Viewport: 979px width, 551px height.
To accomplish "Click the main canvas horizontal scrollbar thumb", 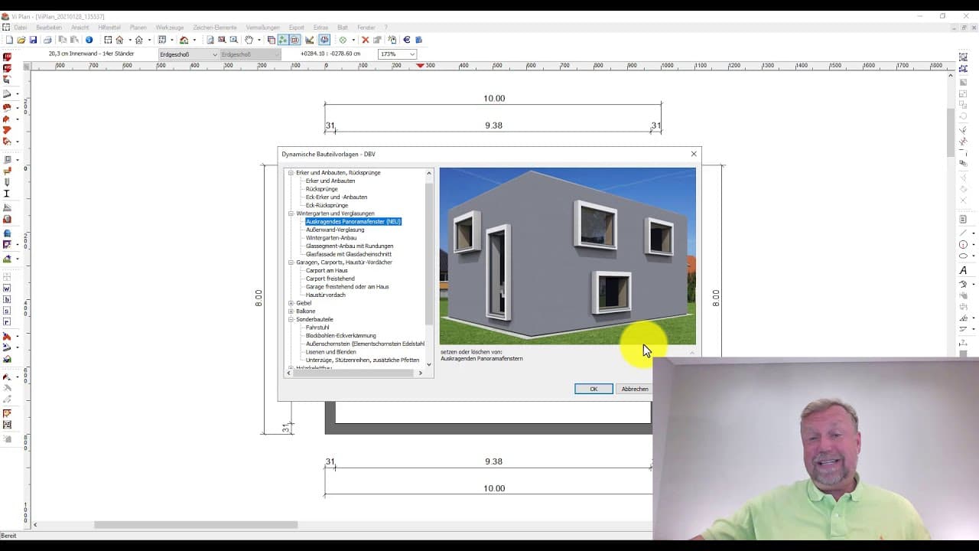I will pyautogui.click(x=196, y=525).
